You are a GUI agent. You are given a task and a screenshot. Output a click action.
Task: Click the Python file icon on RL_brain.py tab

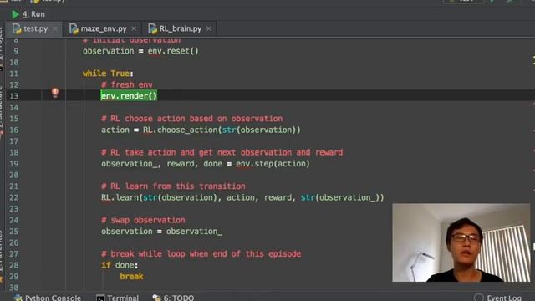[152, 28]
